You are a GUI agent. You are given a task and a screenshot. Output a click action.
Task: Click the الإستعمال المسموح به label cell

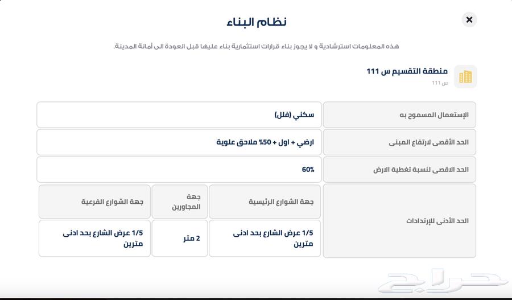pos(399,115)
